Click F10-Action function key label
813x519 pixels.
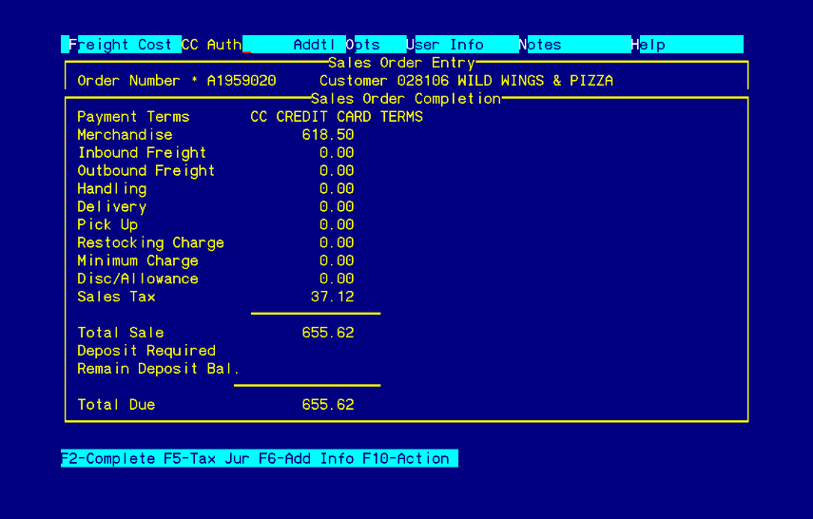click(405, 458)
